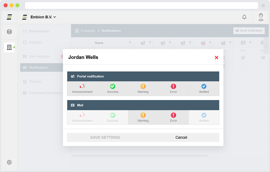The image size is (270, 172).
Task: Select the enterprise building icon in rail
Action: coord(9,47)
